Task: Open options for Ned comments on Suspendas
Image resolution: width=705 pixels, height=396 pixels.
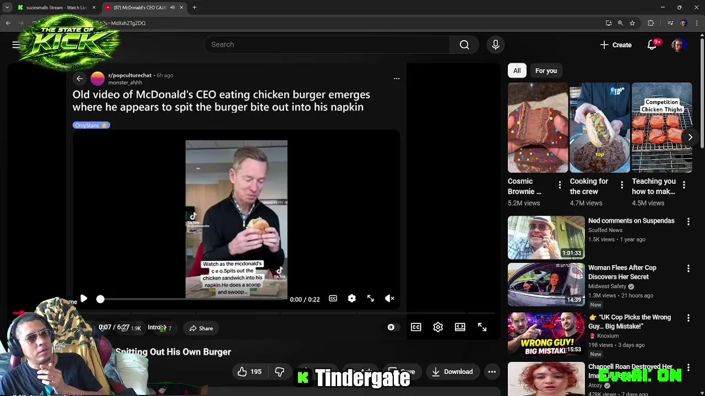Action: [x=688, y=221]
